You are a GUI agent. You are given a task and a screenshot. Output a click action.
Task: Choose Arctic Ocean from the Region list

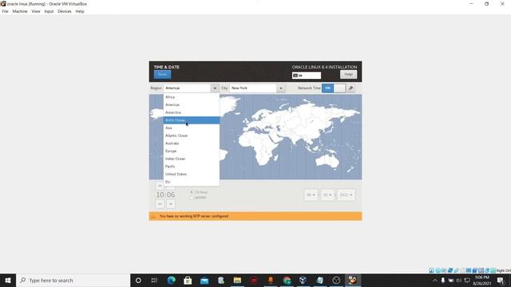tap(192, 120)
